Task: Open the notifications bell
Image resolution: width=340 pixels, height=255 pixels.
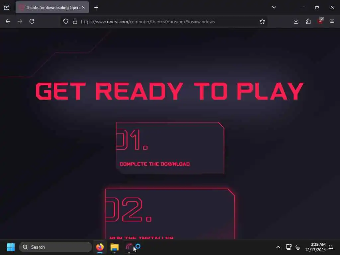Action: [331, 247]
